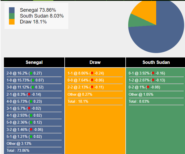
Task: Click the red arrow beside 0-1 @ 3.92%
Action: (153, 73)
